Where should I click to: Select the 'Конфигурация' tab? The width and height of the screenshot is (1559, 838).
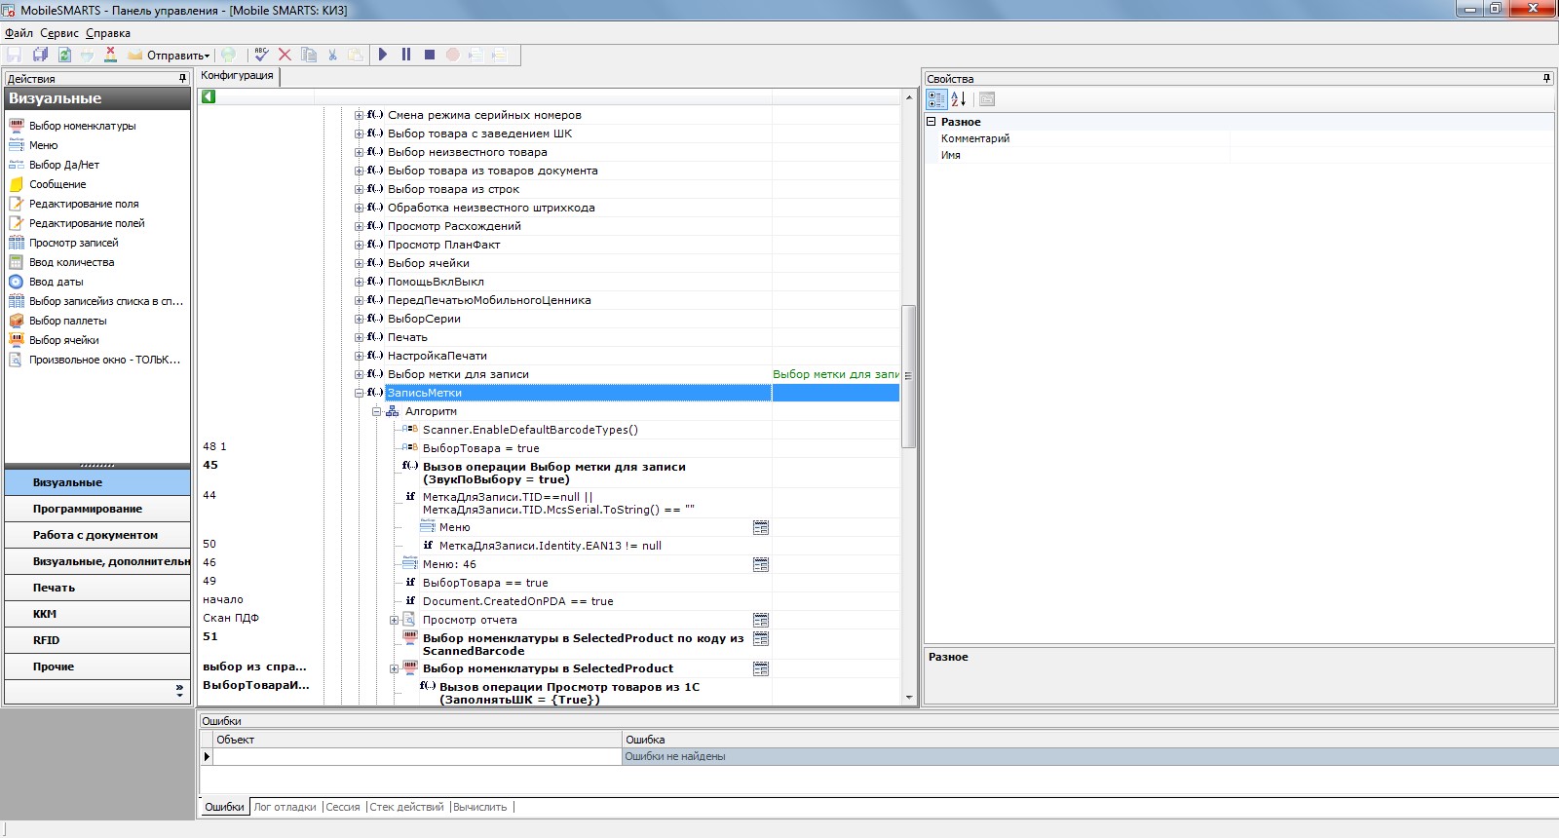(x=238, y=76)
